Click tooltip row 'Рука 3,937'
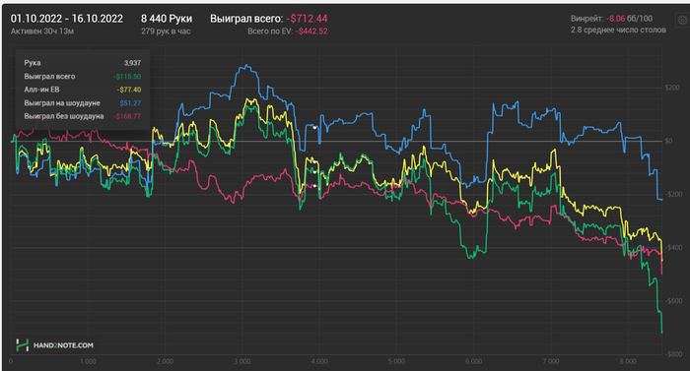The image size is (690, 371). (x=83, y=63)
